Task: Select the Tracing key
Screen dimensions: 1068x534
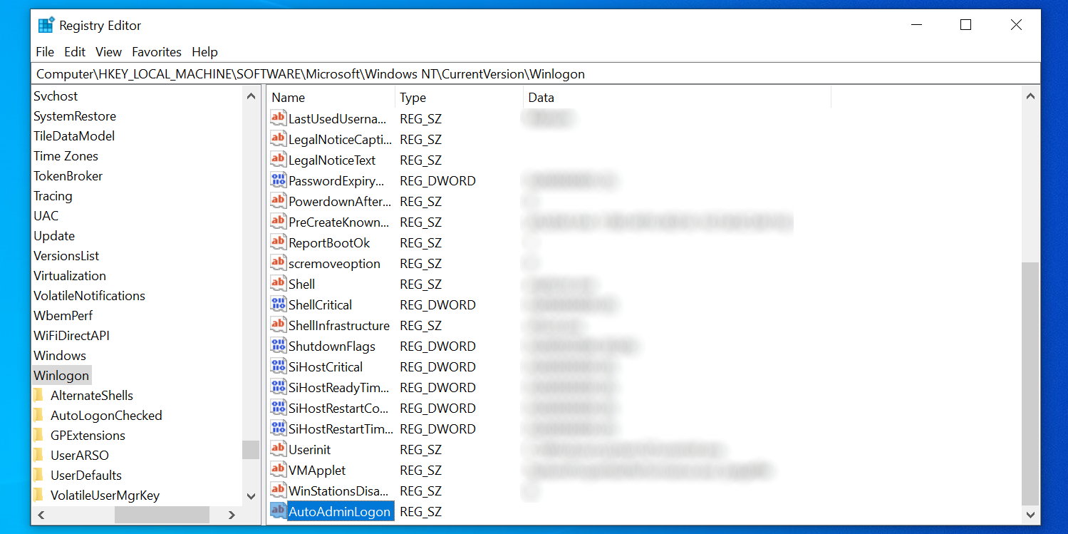Action: pos(53,196)
